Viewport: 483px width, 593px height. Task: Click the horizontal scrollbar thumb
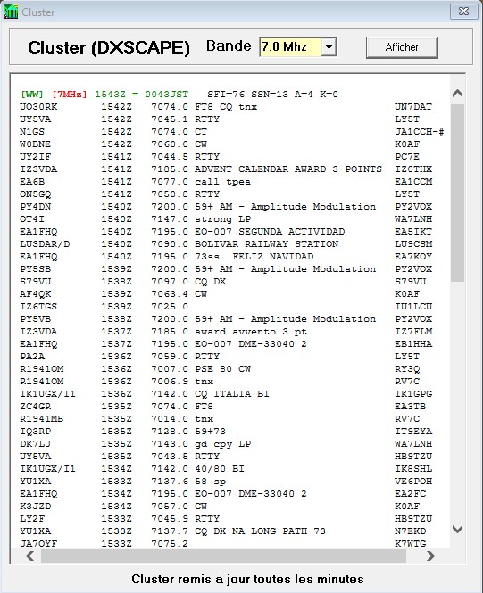pyautogui.click(x=223, y=556)
